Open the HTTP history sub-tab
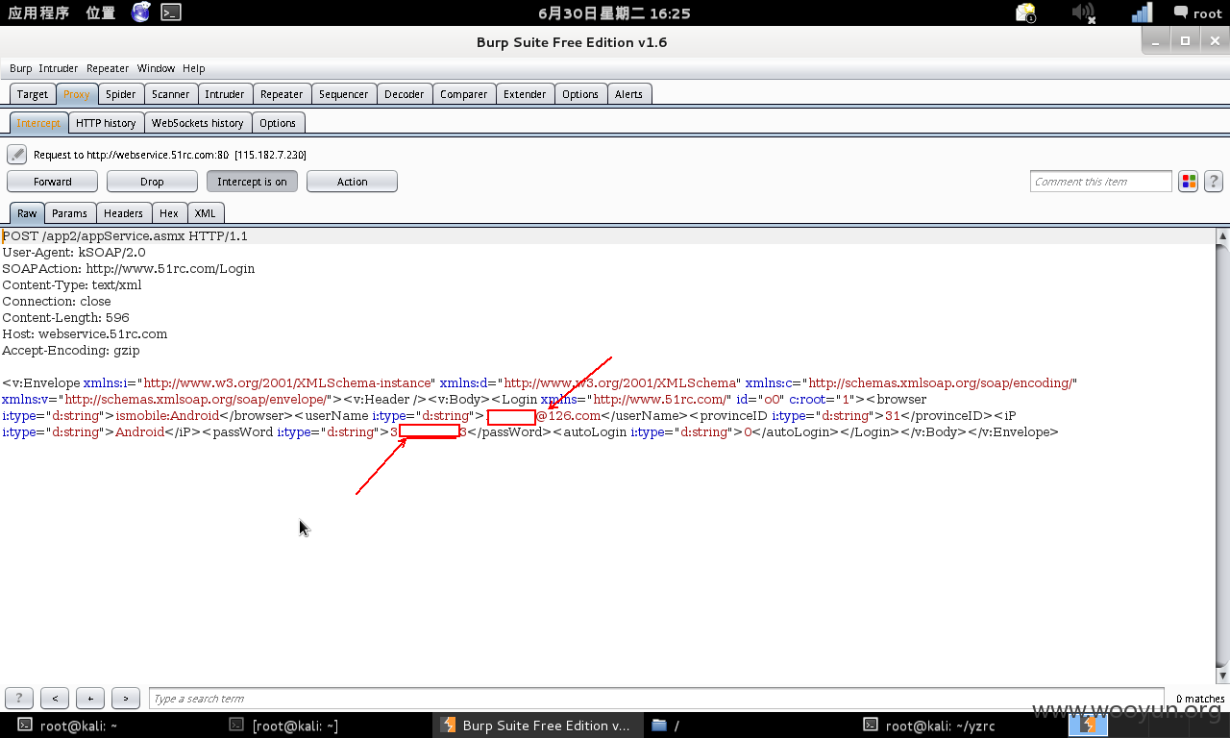Image resolution: width=1230 pixels, height=738 pixels. click(x=106, y=123)
